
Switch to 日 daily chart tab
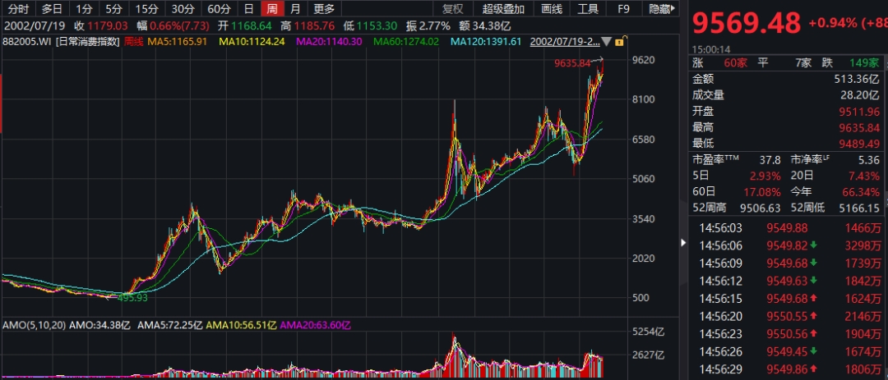coord(248,8)
